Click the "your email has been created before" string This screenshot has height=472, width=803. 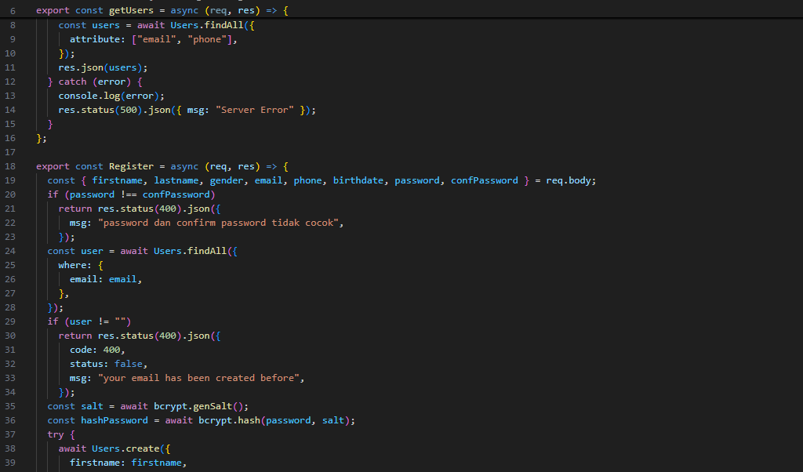[201, 378]
